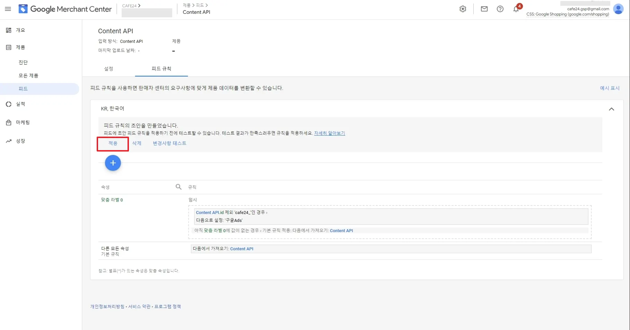Open the 프로그램 정책 footer link
630x330 pixels.
168,306
